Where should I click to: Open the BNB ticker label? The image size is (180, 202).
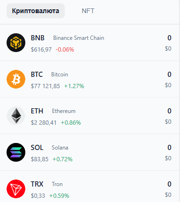37,38
